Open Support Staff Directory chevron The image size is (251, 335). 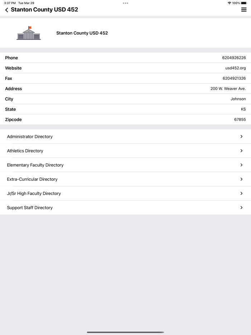point(241,208)
